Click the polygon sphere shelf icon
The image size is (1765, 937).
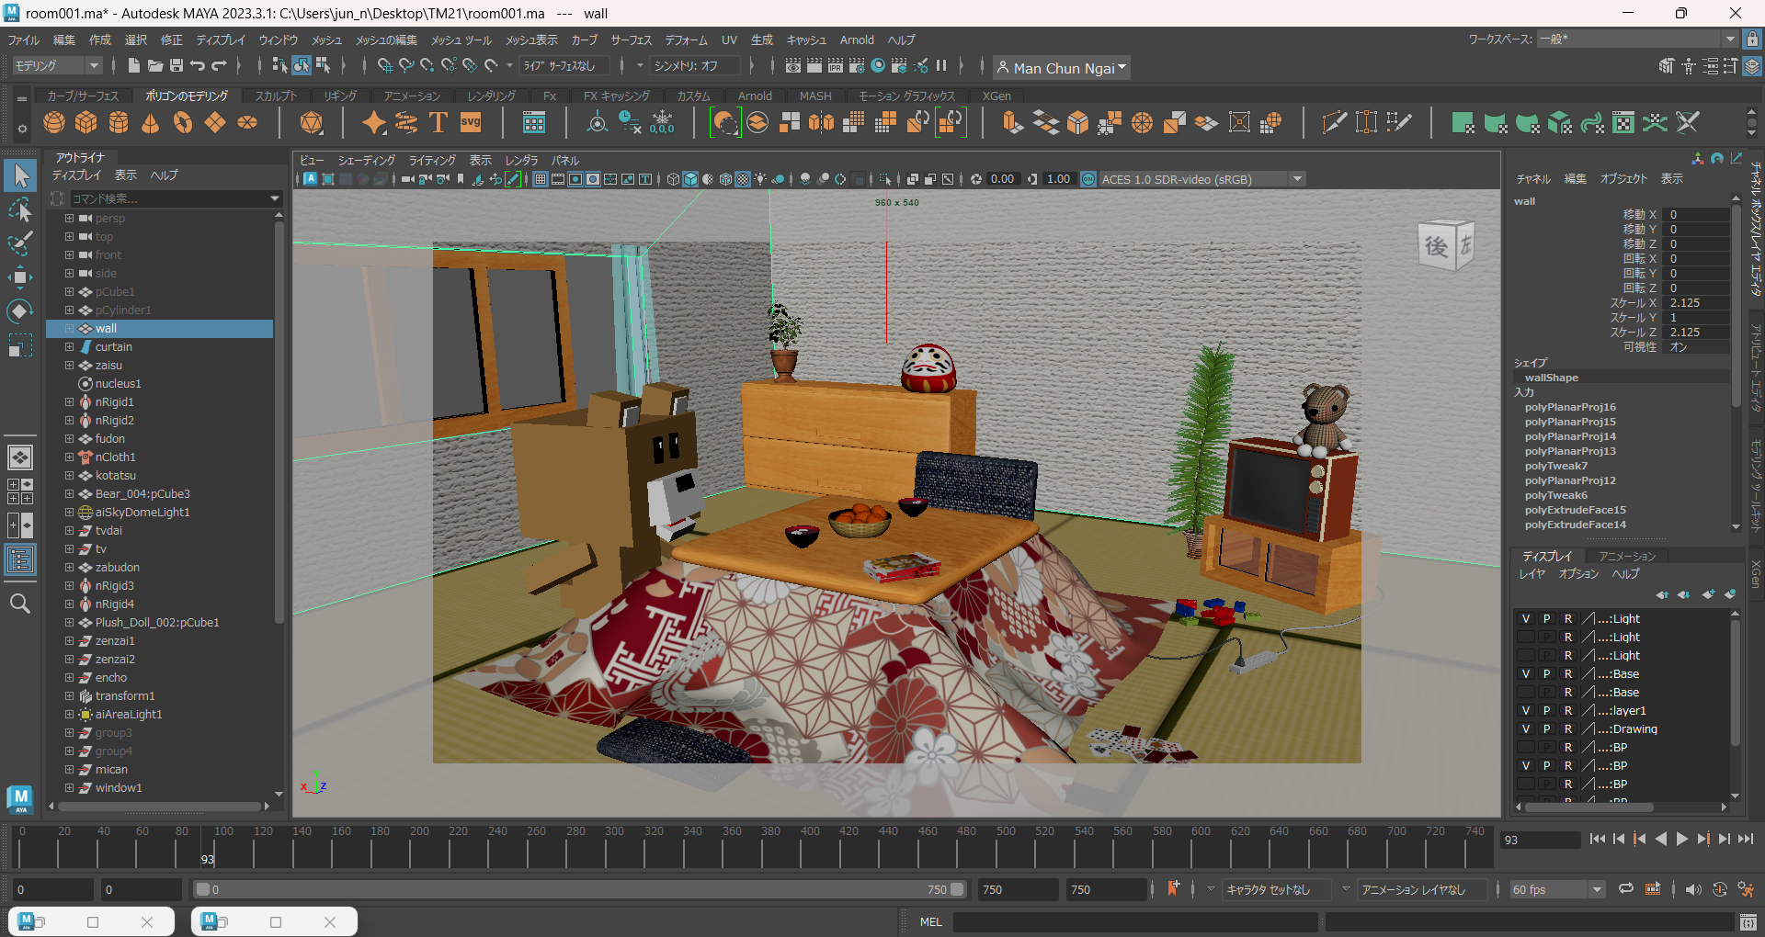pos(54,122)
